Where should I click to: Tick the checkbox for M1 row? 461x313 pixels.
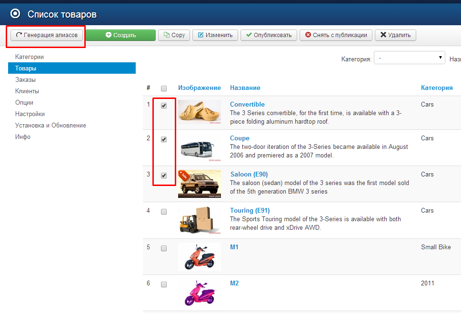[x=164, y=248]
